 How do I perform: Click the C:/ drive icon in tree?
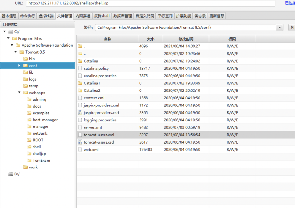click(11, 32)
